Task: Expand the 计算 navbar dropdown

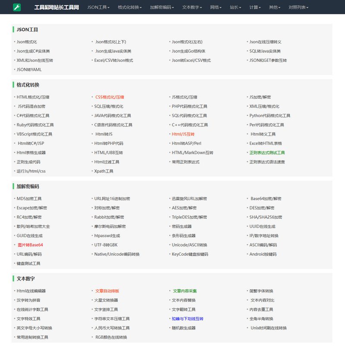Action: pyautogui.click(x=255, y=7)
